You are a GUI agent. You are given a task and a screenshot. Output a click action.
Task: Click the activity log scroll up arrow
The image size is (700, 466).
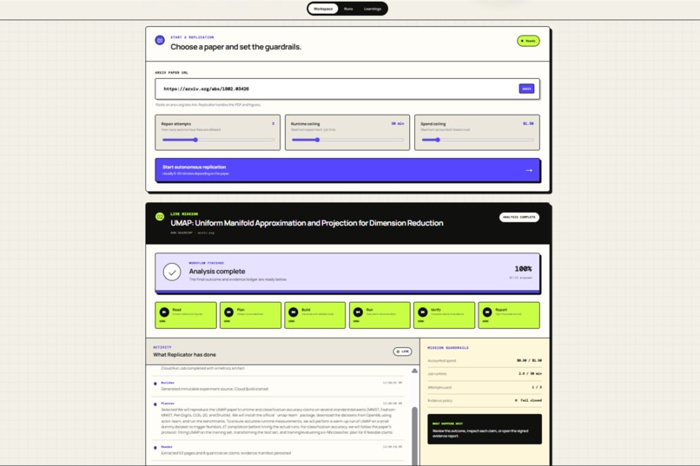click(415, 371)
